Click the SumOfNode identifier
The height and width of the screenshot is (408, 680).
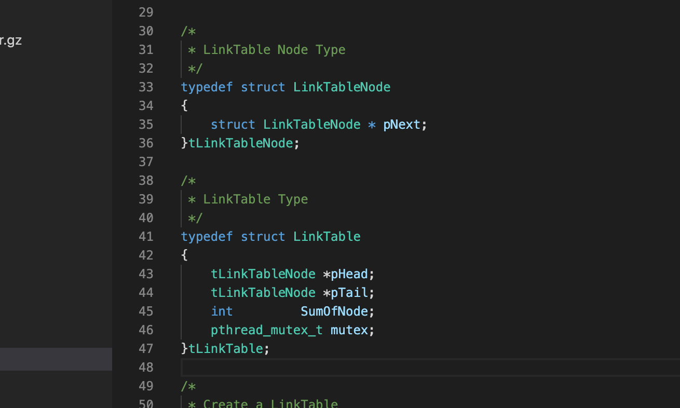coord(334,311)
